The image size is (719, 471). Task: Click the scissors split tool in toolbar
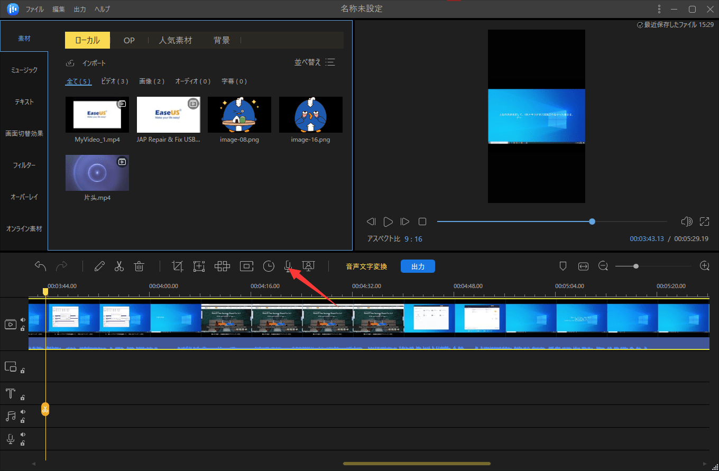click(x=119, y=266)
